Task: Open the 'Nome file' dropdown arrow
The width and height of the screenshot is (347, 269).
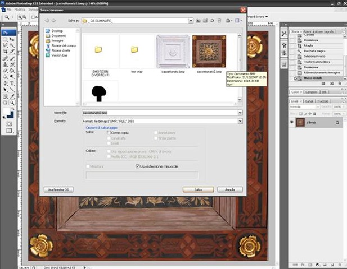Action: click(240, 113)
